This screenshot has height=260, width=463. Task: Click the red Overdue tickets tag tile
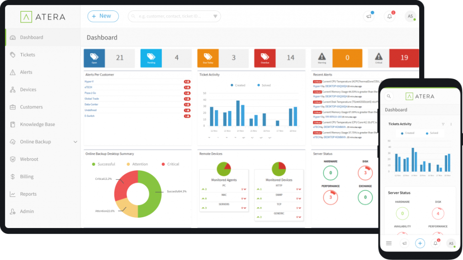coord(265,58)
